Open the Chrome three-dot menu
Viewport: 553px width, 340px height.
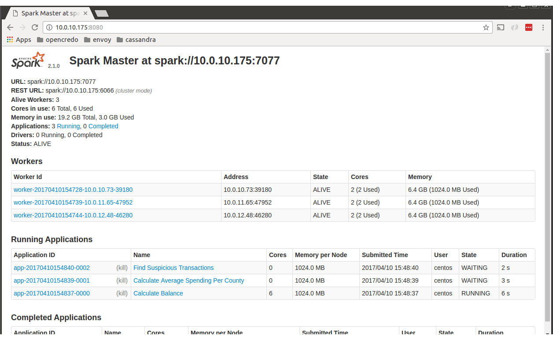pyautogui.click(x=542, y=27)
